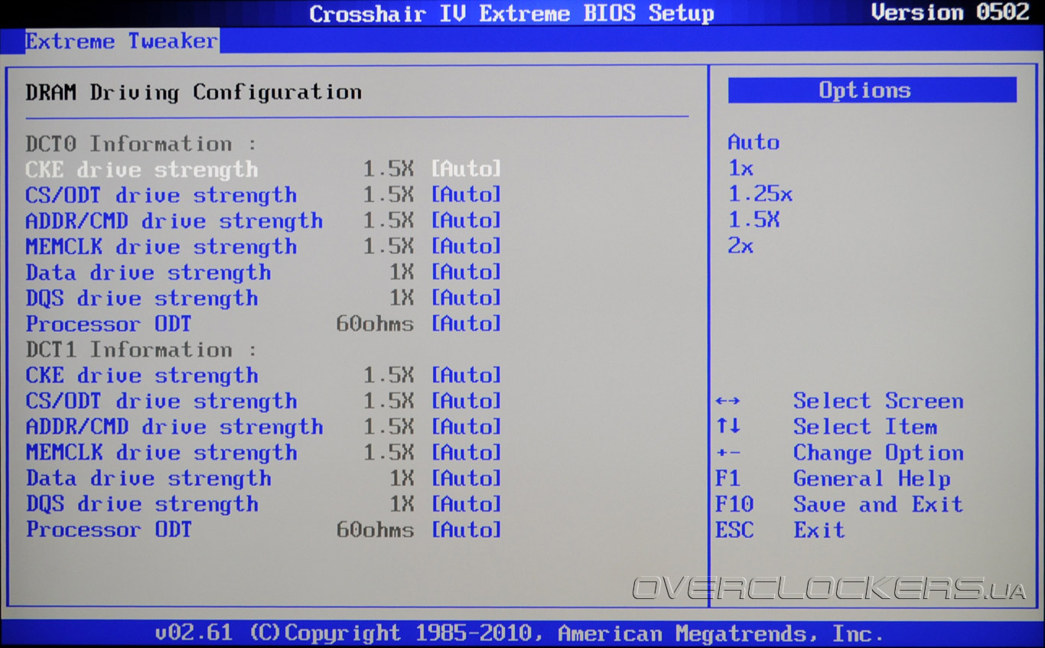
Task: Click the Select Screen help entry
Action: pos(839,401)
